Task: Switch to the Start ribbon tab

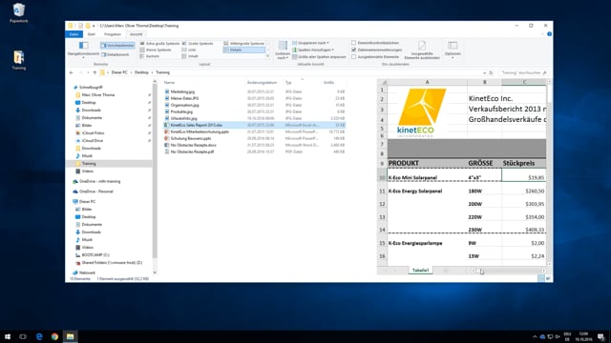Action: pos(92,34)
